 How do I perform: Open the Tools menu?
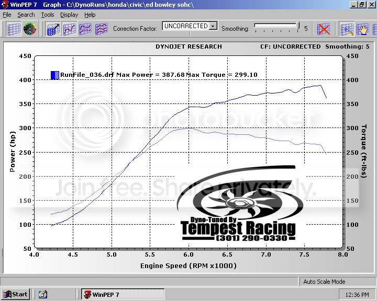[x=47, y=15]
